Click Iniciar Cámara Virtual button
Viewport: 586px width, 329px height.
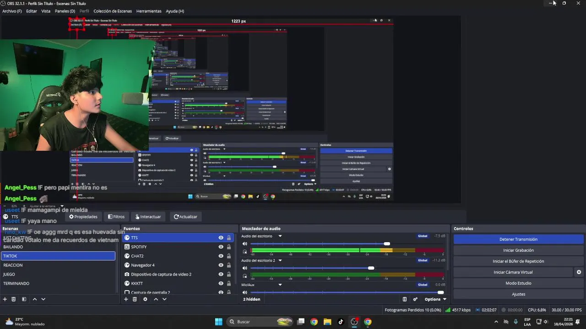click(x=513, y=272)
